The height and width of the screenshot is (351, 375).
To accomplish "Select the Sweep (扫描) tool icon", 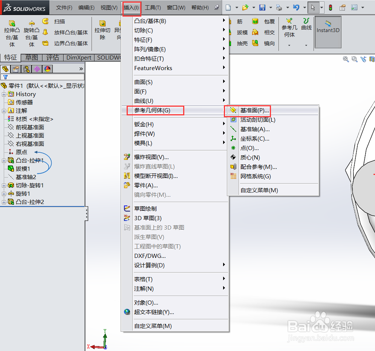I will [46, 21].
